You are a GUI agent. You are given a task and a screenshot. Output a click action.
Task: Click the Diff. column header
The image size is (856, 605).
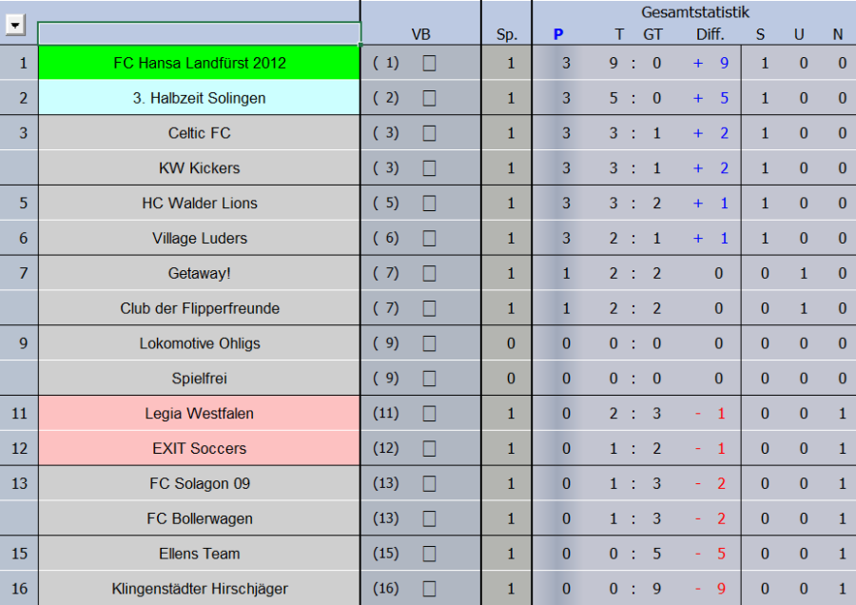[710, 34]
